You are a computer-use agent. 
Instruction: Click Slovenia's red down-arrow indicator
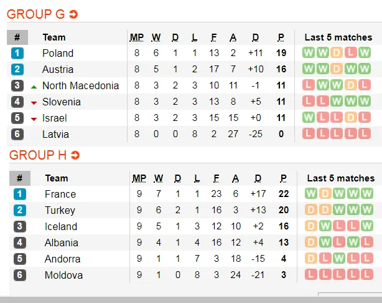point(34,102)
